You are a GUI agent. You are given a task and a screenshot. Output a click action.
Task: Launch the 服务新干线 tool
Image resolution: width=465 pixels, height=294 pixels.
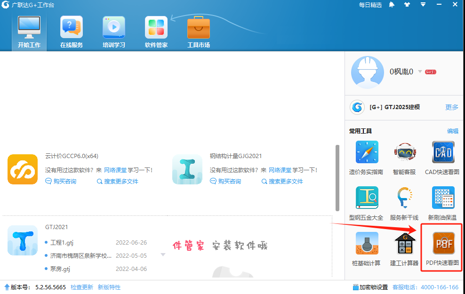404,204
